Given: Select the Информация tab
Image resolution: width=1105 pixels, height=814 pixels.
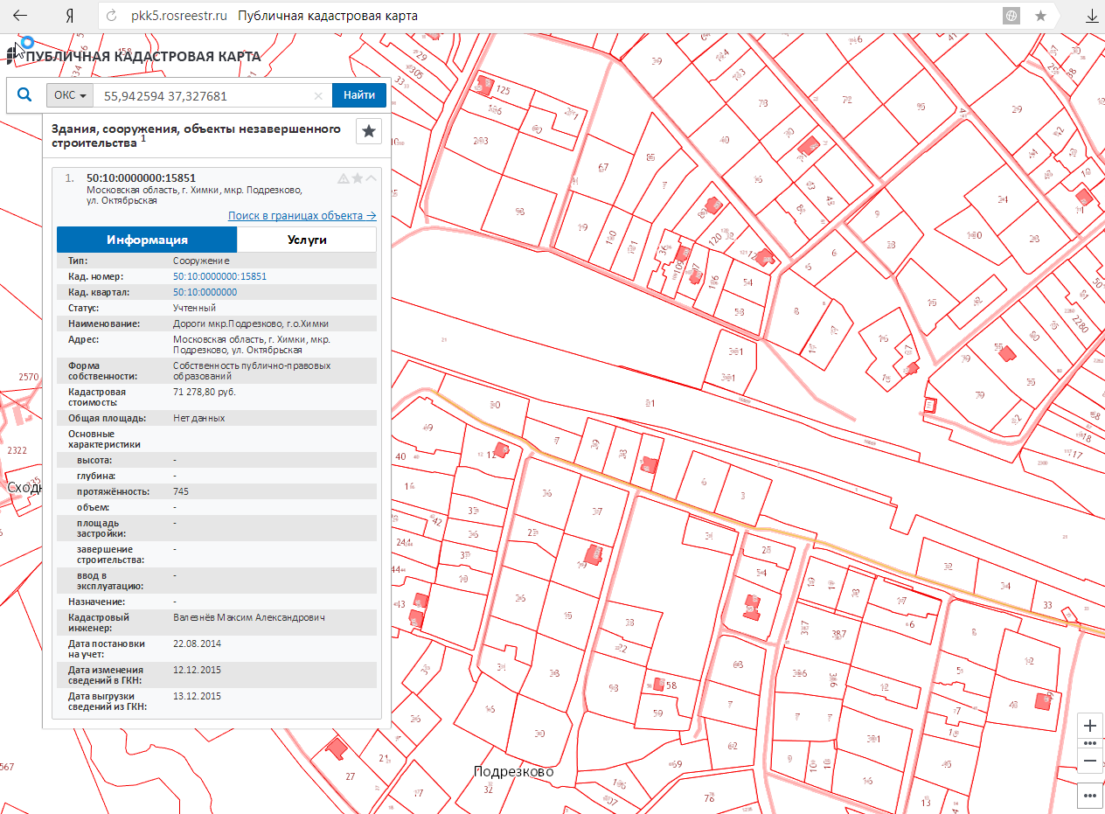Looking at the screenshot, I should [147, 240].
